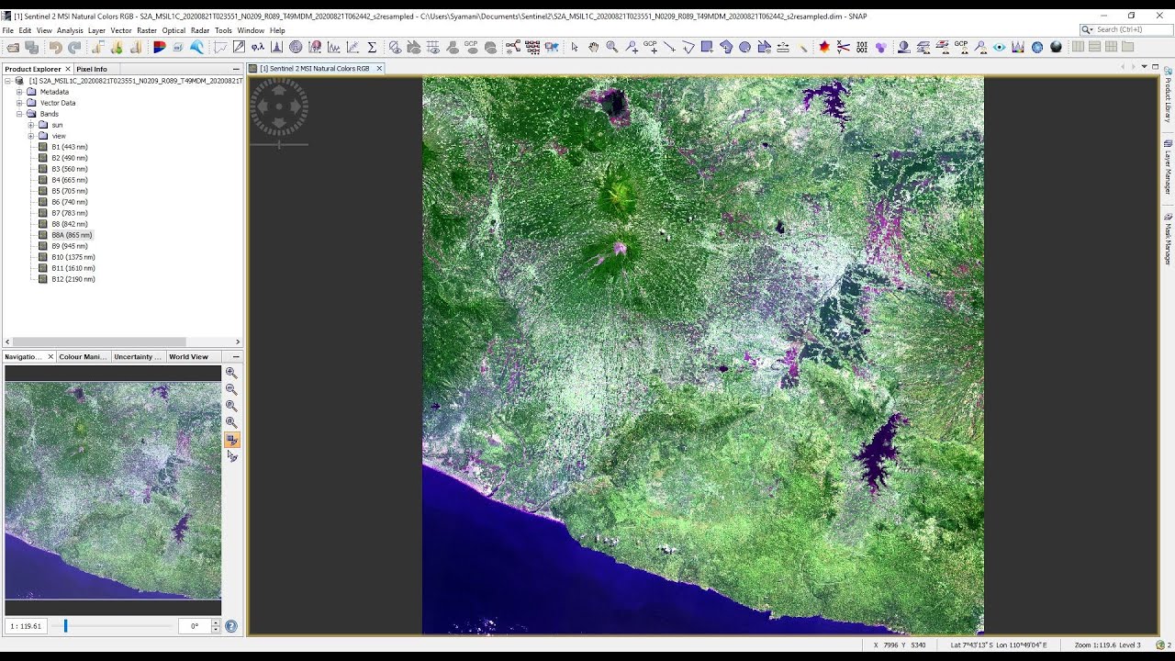
Task: Click the zoom slider in the Navigation panel
Action: [x=65, y=626]
